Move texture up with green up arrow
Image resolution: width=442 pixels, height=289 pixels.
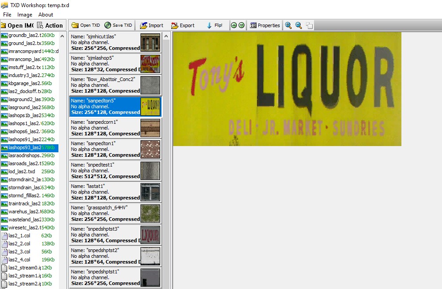click(234, 25)
